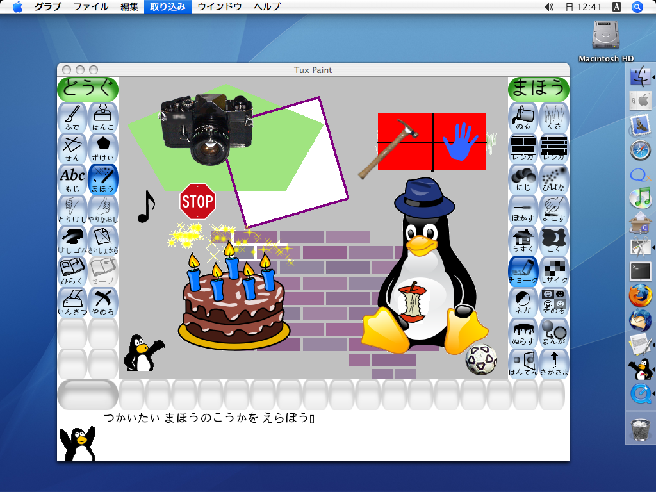The height and width of the screenshot is (492, 656).
Task: Choose the まんが cartoon magic effect
Action: pyautogui.click(x=554, y=333)
